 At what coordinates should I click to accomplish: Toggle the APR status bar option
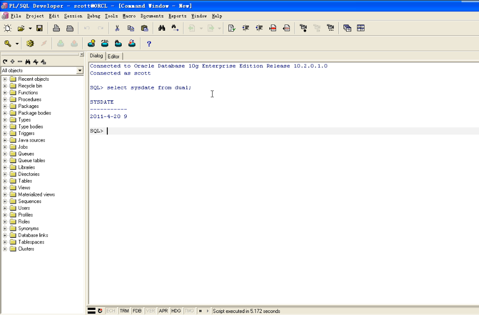coord(163,311)
